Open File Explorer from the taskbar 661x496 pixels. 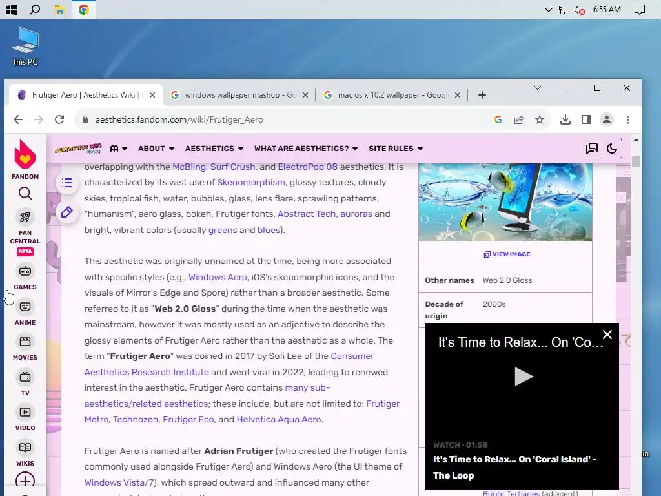click(59, 9)
